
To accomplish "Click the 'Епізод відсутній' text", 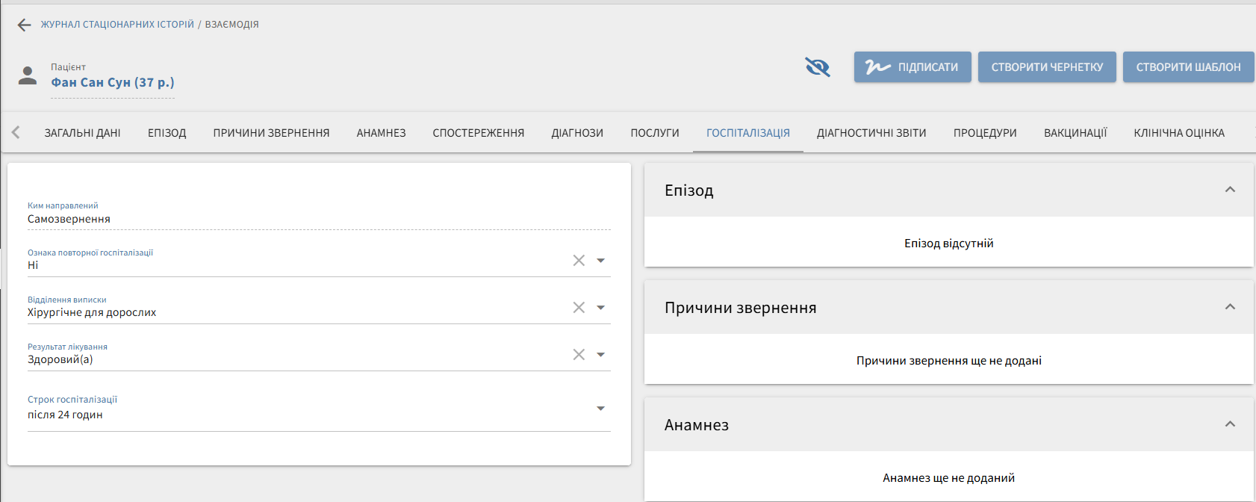I will 948,244.
